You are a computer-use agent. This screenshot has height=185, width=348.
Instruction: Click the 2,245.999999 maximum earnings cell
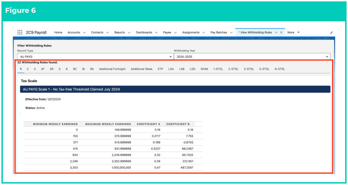coord(121,155)
